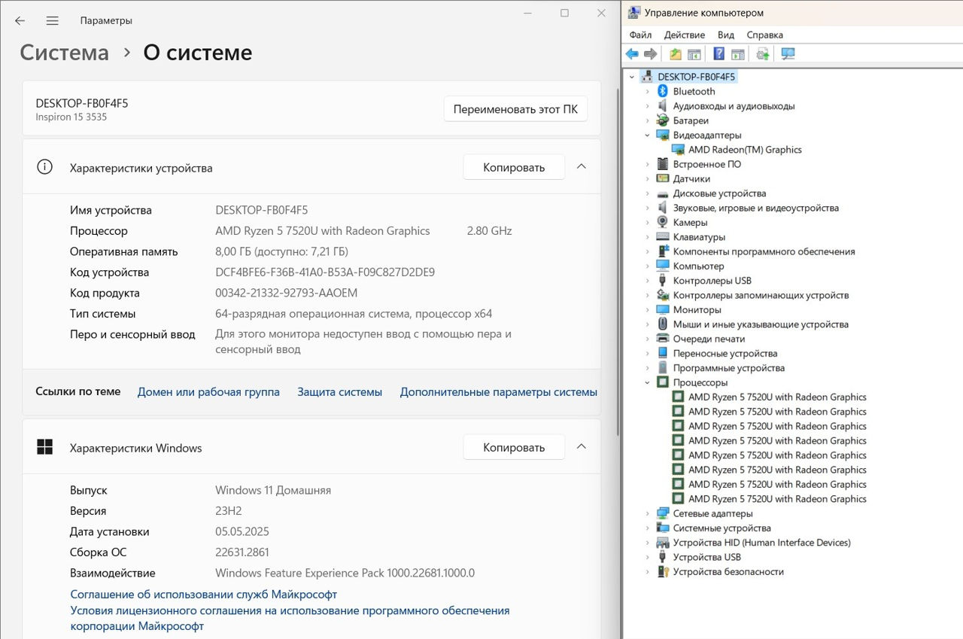Select Звуковые, игровые и видеоустройства item
963x639 pixels.
tap(755, 208)
